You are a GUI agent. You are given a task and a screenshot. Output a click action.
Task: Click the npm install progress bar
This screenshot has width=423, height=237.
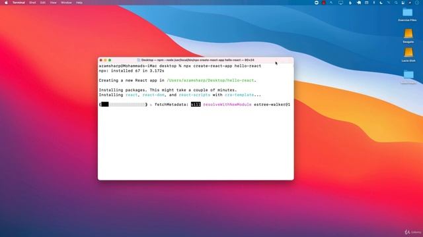[x=124, y=105]
